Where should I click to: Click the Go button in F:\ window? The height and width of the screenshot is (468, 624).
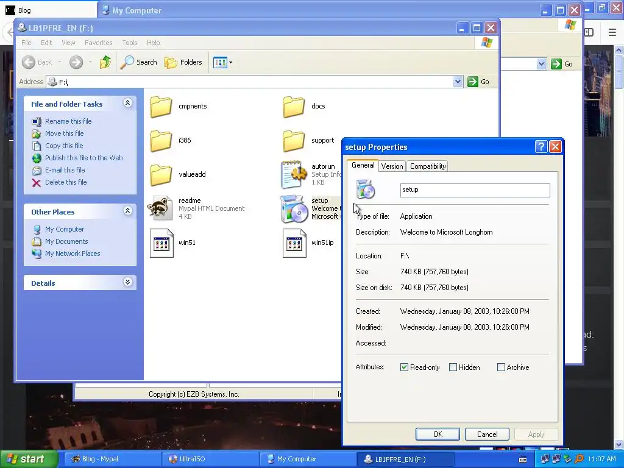(478, 82)
